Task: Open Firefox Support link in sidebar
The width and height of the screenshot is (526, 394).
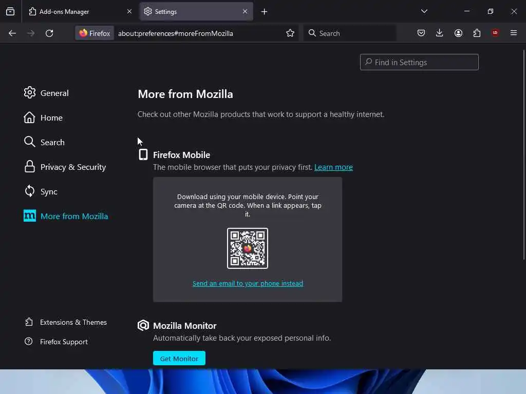Action: pos(57,342)
